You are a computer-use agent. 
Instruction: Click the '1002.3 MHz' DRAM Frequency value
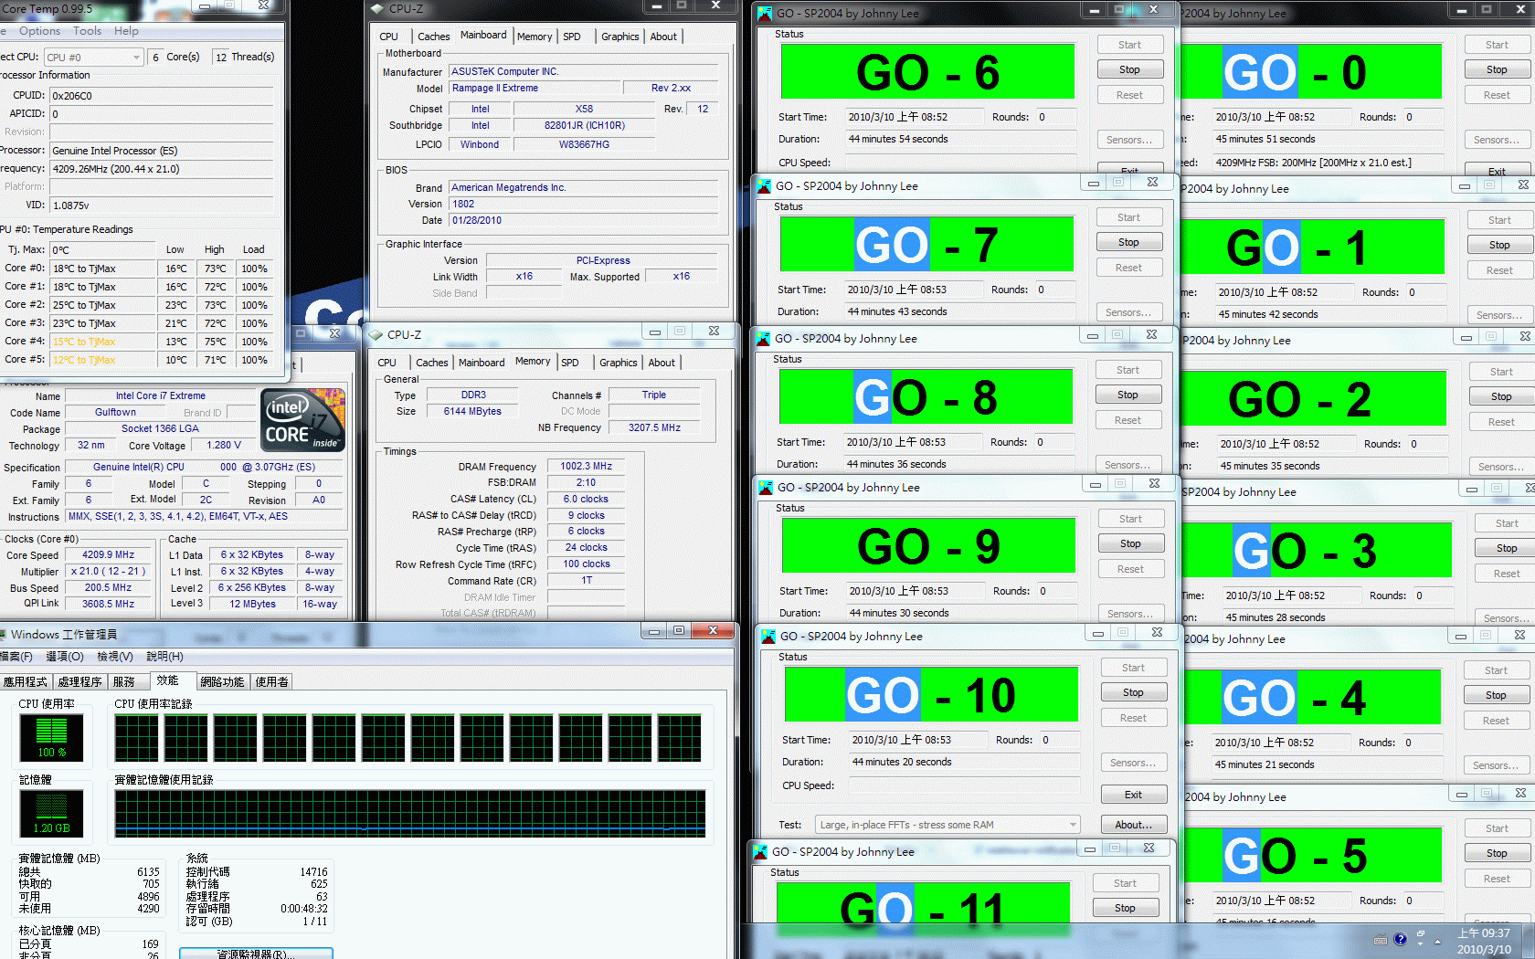(586, 467)
